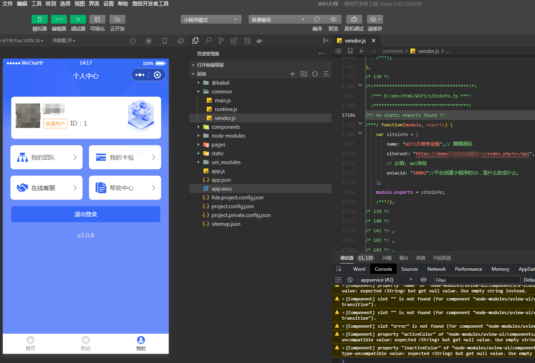Toggle the 模拟器 simulator panel button

[x=40, y=19]
